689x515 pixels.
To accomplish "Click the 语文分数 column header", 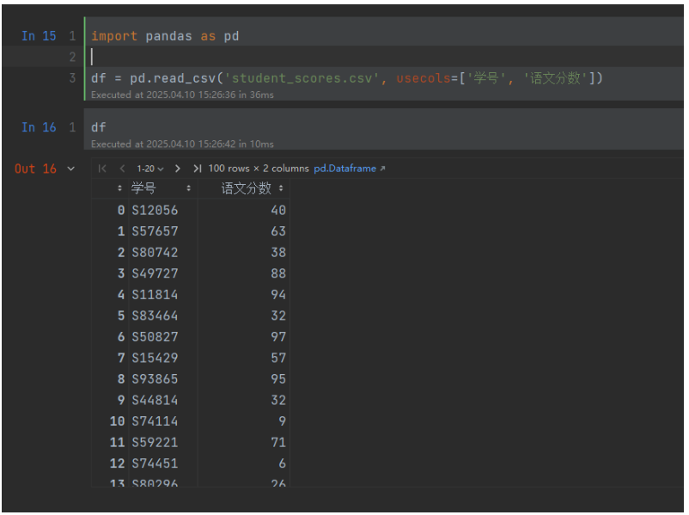I will coord(246,188).
